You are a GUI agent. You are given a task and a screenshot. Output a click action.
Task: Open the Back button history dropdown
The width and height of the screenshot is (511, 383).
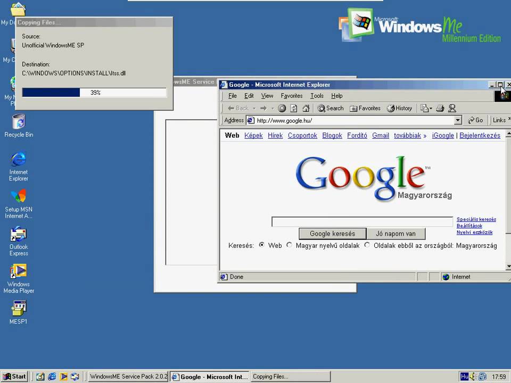point(254,108)
